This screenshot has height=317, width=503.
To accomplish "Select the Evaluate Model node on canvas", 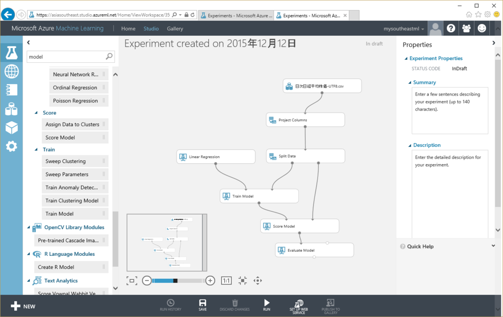I will click(314, 250).
